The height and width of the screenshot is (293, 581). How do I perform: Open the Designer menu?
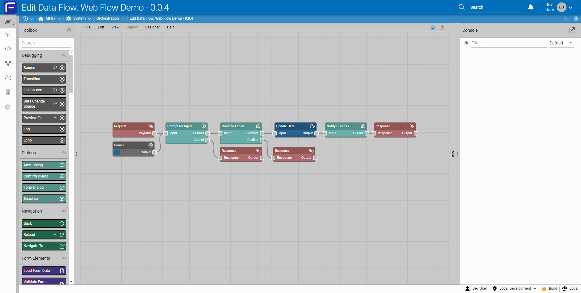tap(152, 27)
